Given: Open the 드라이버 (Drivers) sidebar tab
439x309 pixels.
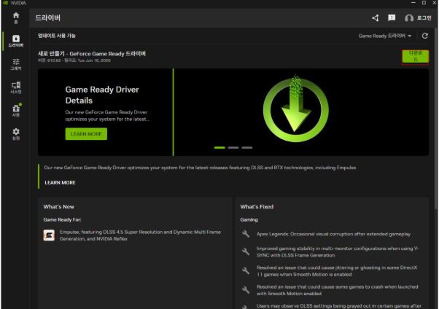Looking at the screenshot, I should click(x=16, y=41).
